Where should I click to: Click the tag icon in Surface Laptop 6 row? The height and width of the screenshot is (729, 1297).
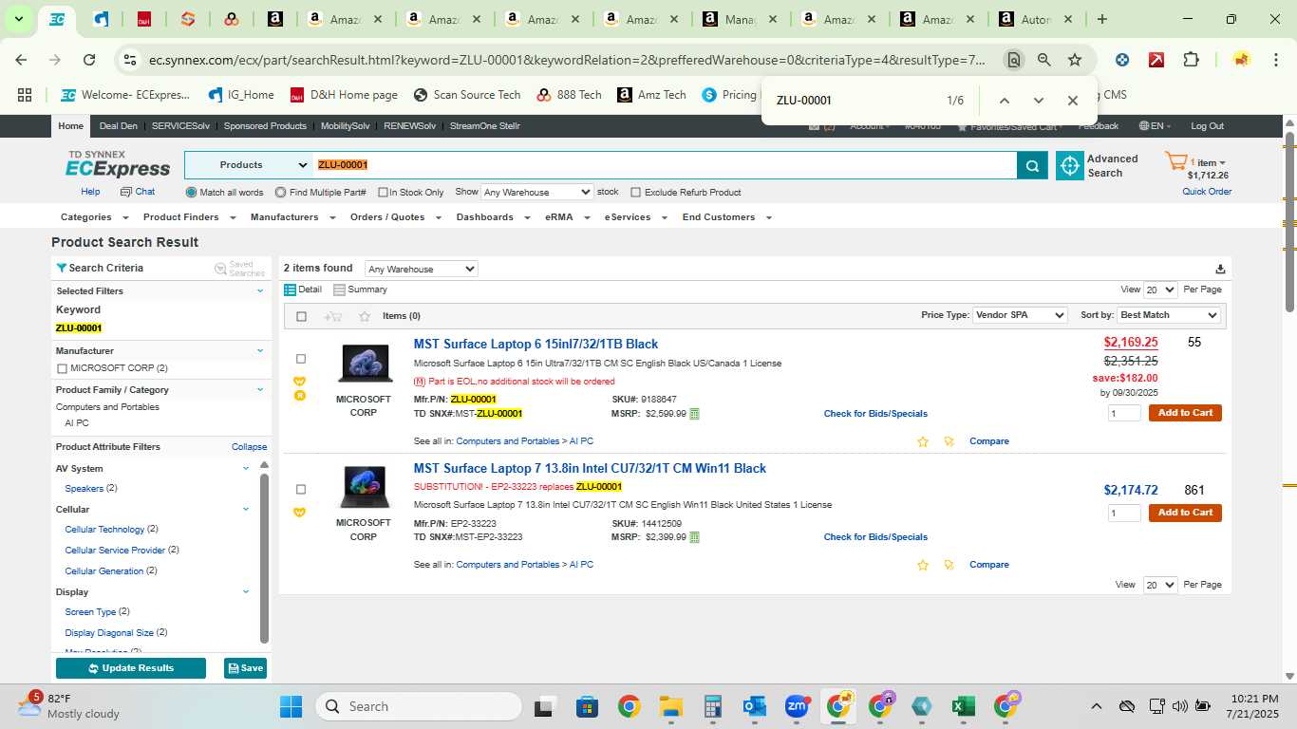(949, 441)
